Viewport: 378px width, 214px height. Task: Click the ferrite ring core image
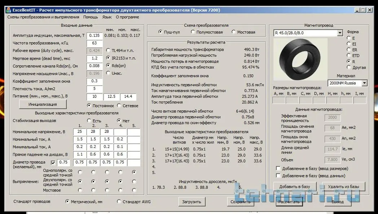tap(300, 59)
